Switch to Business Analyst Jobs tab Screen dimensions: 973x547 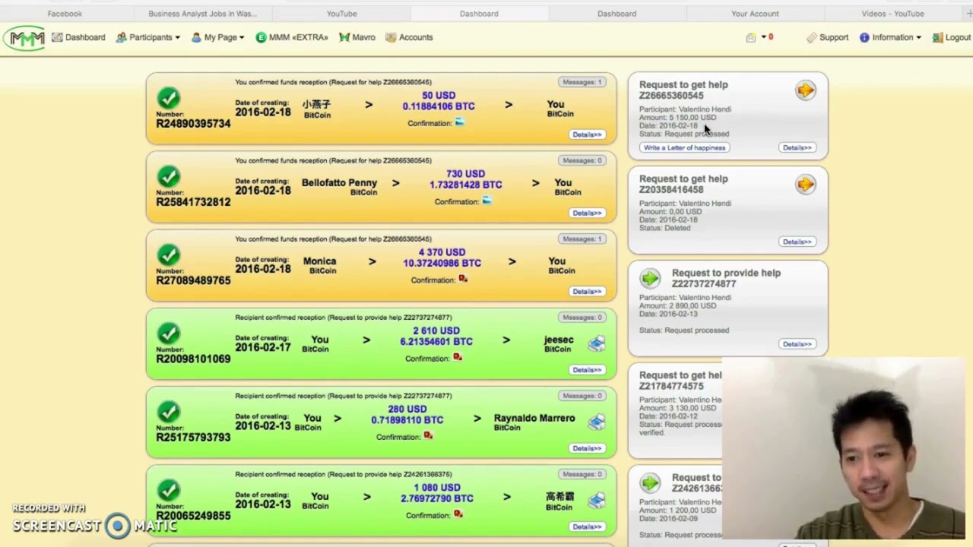coord(202,14)
